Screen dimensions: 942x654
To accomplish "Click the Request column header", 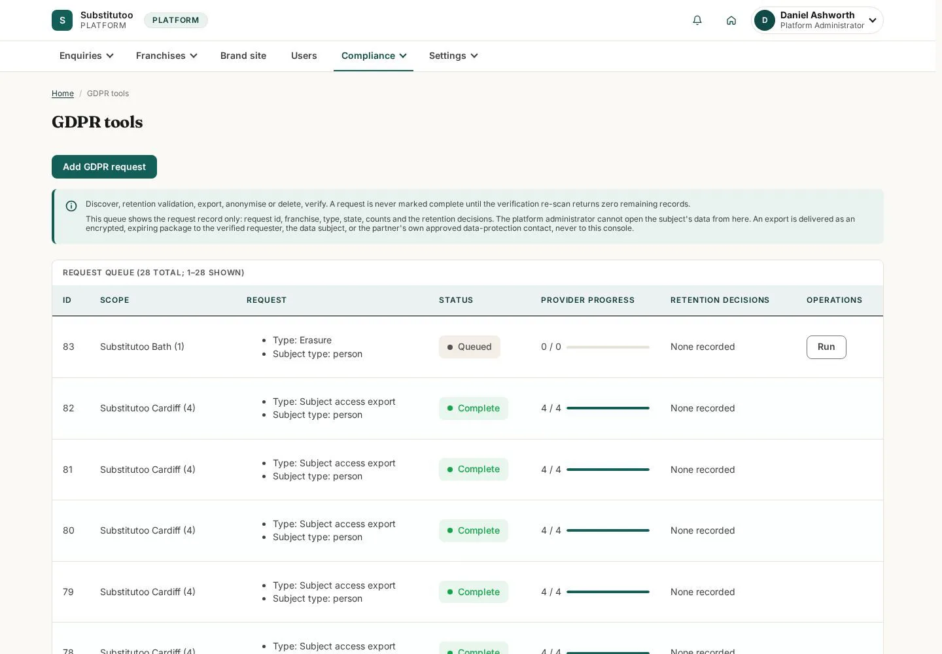I will click(266, 300).
